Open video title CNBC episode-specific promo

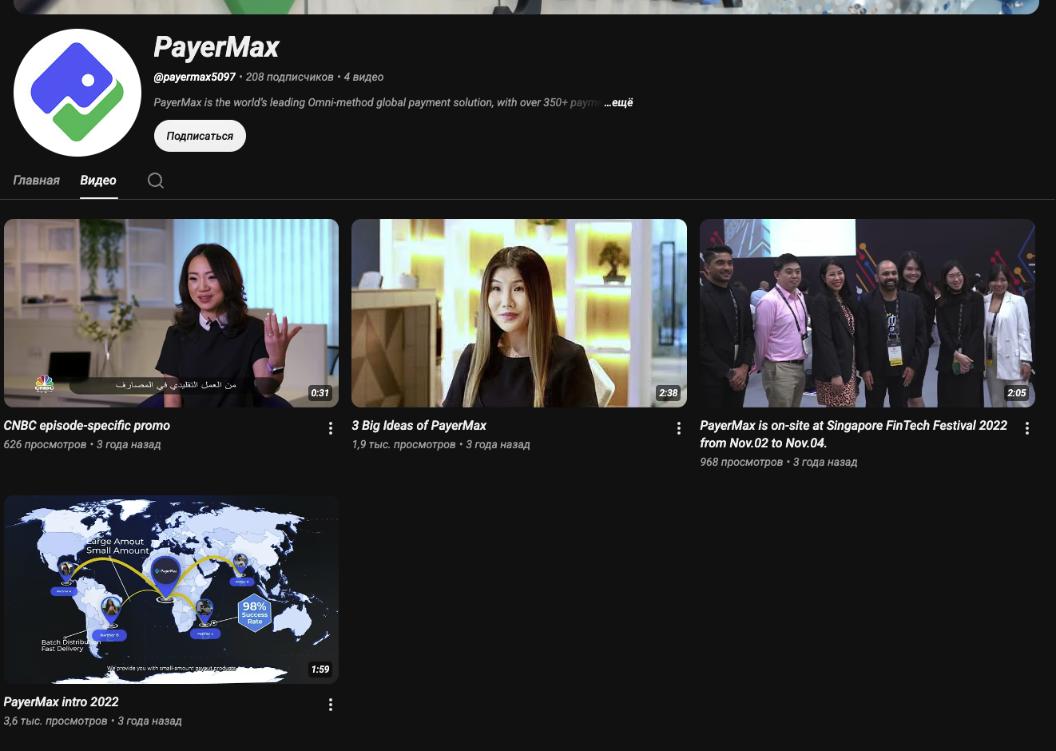[87, 426]
